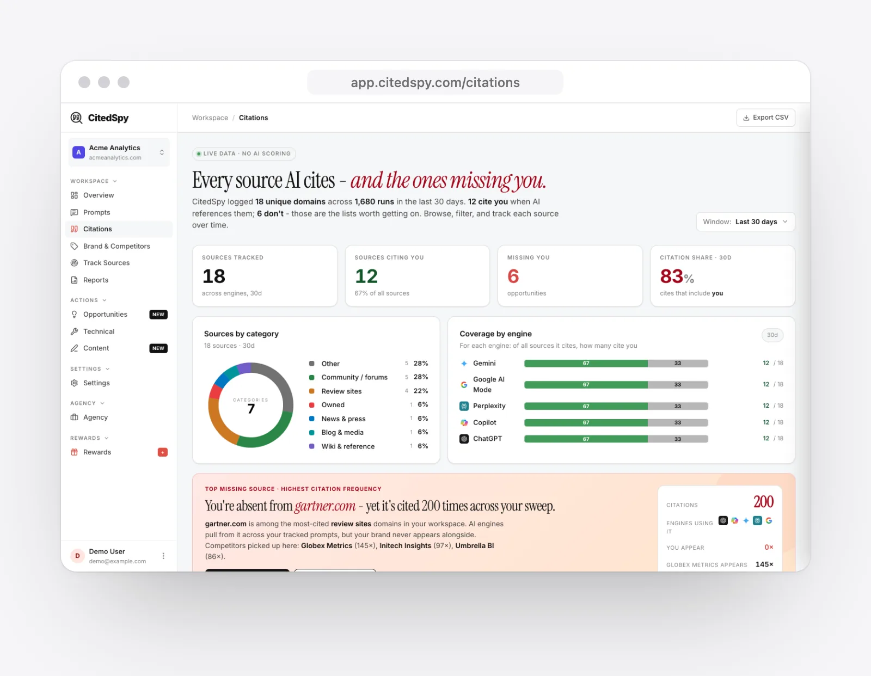
Task: Open Opportunities in the Actions menu
Action: pyautogui.click(x=119, y=315)
